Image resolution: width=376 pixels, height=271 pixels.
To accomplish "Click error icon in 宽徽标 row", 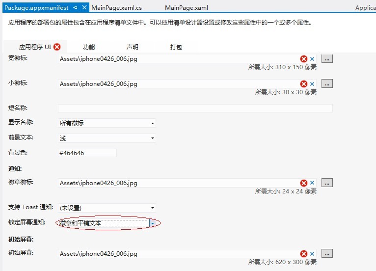I will click(303, 59).
